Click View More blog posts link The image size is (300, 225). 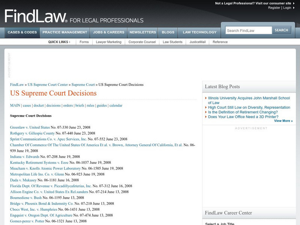point(283,121)
